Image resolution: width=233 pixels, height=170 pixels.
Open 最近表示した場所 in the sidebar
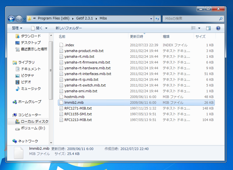pyautogui.click(x=31, y=49)
